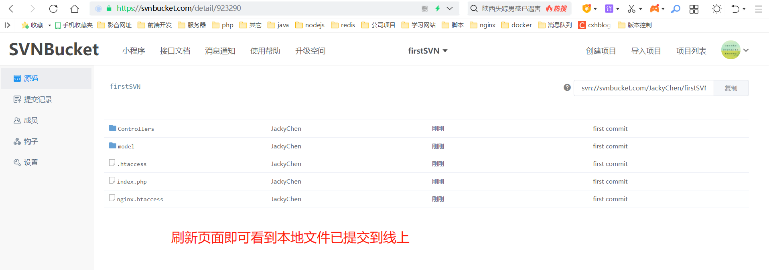The height and width of the screenshot is (270, 769).
Task: Open the index.php file
Action: [132, 182]
